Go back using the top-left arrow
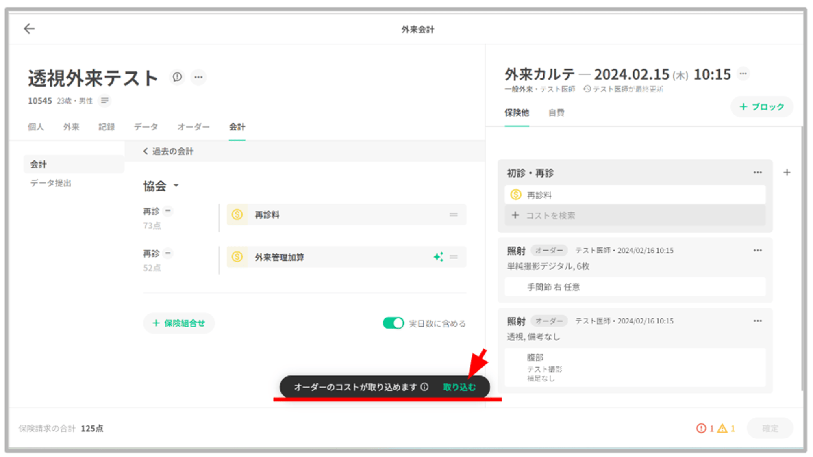The height and width of the screenshot is (457, 813). pos(29,29)
